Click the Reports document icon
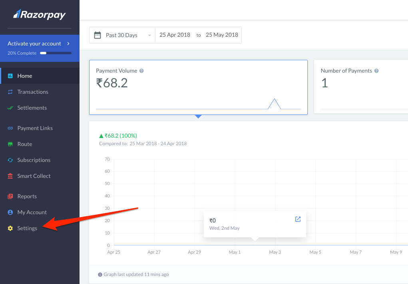The width and height of the screenshot is (408, 284). [10, 196]
